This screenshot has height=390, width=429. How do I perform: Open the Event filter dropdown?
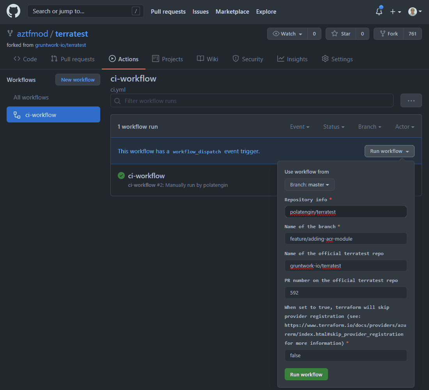pos(300,127)
